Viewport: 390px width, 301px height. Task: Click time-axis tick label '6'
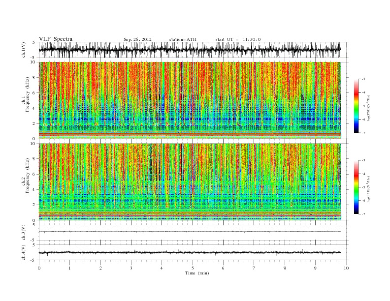pos(224,268)
